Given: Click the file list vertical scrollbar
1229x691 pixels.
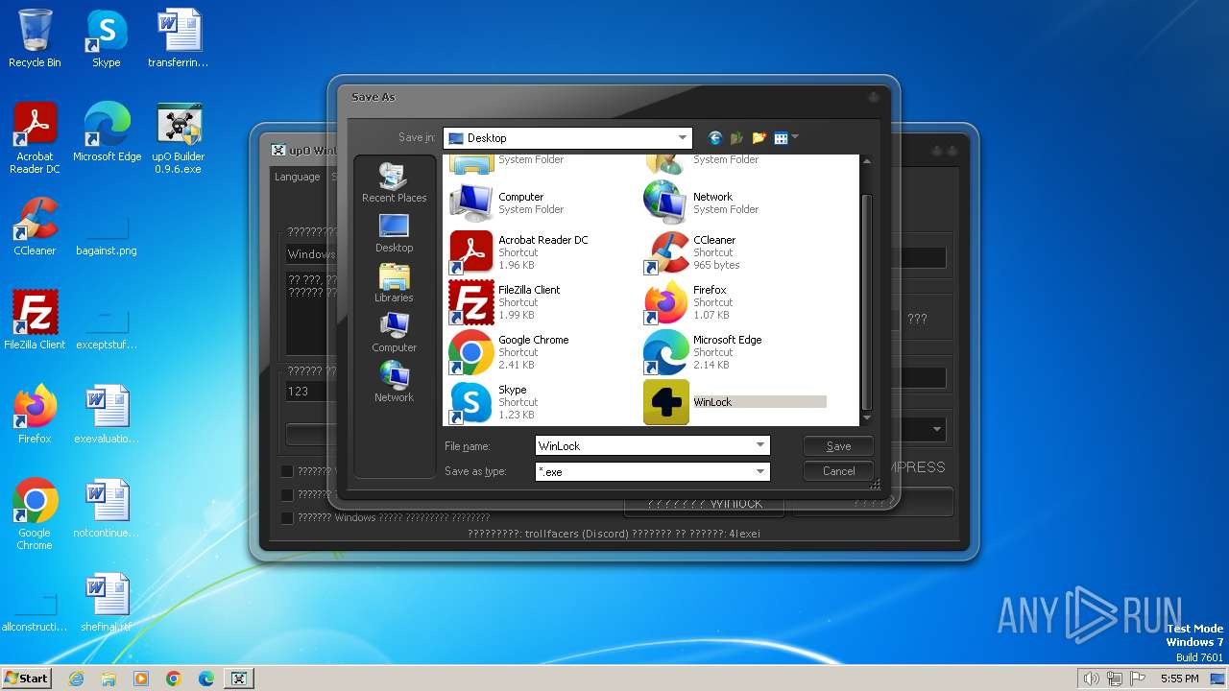Looking at the screenshot, I should [867, 300].
